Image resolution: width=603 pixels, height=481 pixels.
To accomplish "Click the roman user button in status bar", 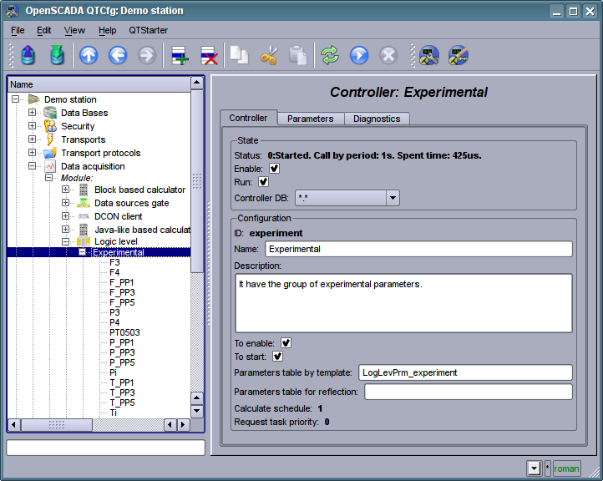I will (x=566, y=468).
